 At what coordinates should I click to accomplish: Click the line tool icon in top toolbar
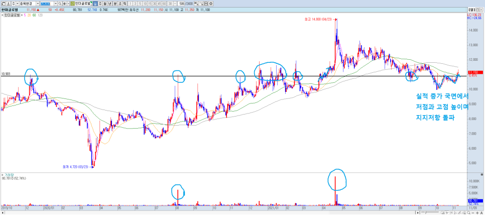click(x=201, y=4)
